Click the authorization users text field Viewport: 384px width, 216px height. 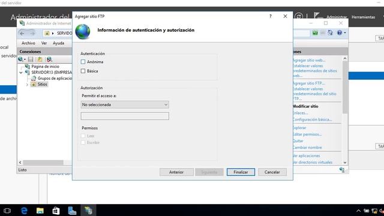[125, 116]
